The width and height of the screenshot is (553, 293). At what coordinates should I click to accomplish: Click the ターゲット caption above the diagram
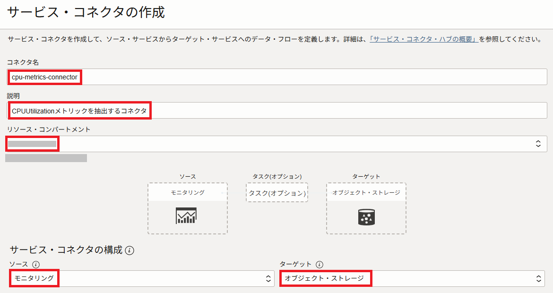366,176
